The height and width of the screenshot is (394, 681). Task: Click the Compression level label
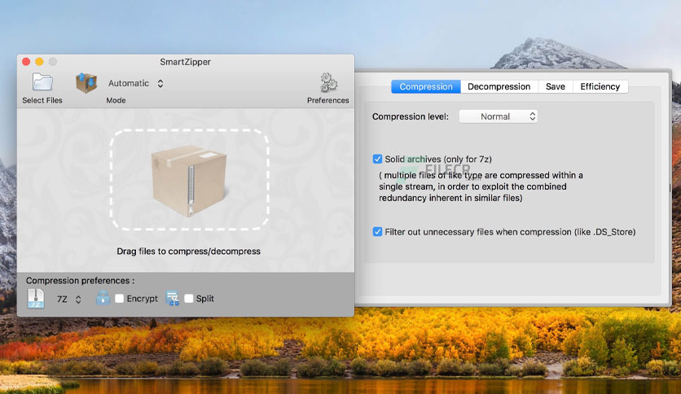411,116
